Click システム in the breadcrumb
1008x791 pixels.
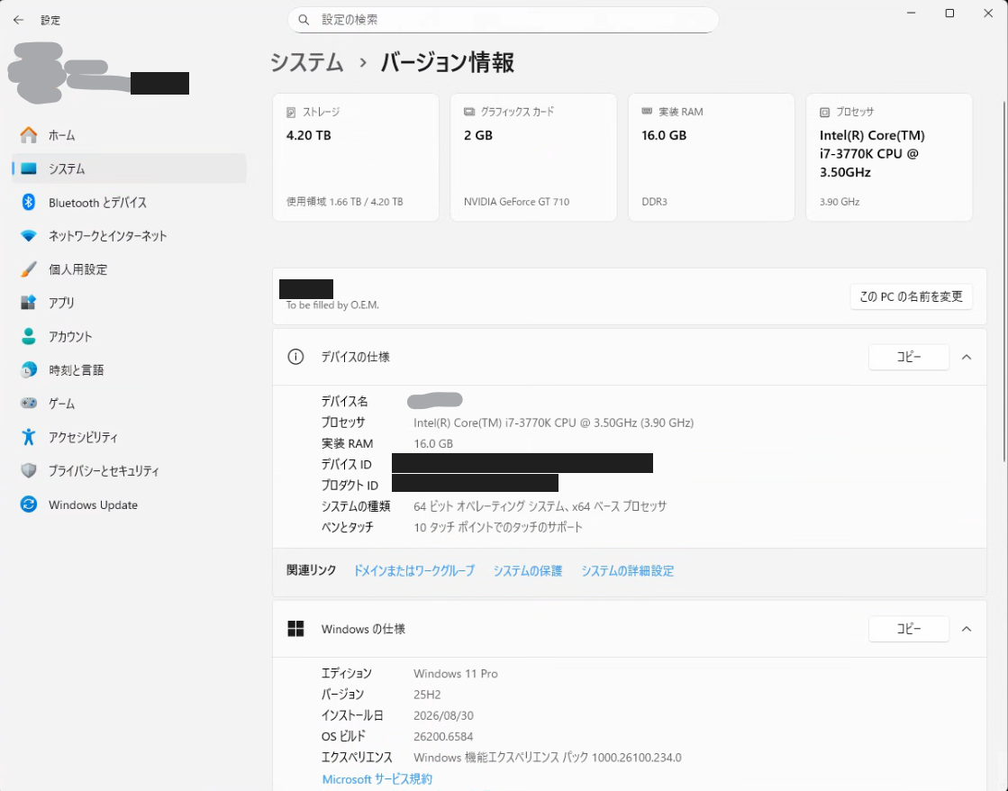(306, 62)
